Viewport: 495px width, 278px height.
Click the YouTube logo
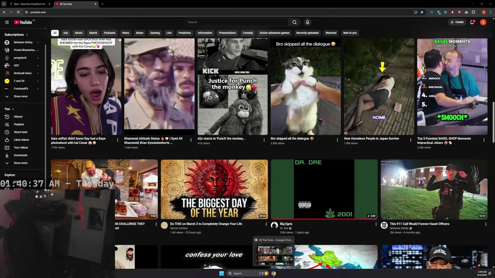23,22
